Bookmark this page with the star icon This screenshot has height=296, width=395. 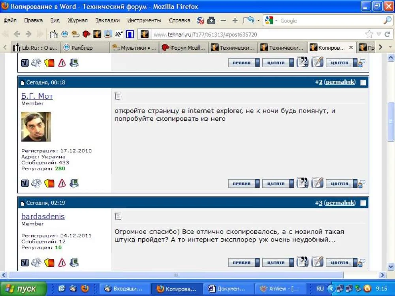point(369,34)
